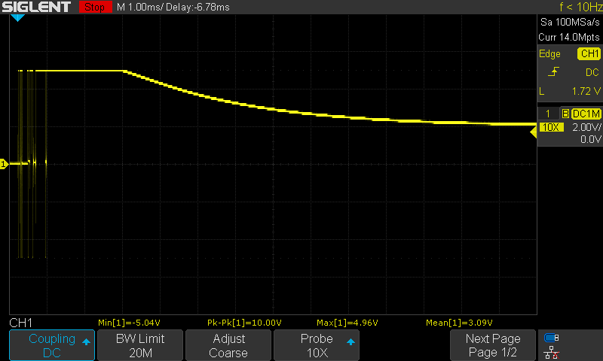Click the Pk-Pk[1]=10.00V measurement
Viewport: 603px width, 361px height.
coord(244,323)
